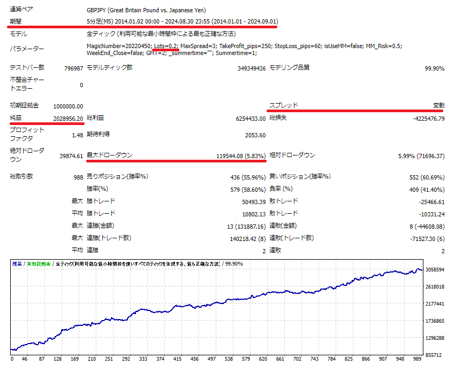Screen dimensions: 455x366
Task: Click the initial deposit value 1000000.00
Action: [x=68, y=106]
